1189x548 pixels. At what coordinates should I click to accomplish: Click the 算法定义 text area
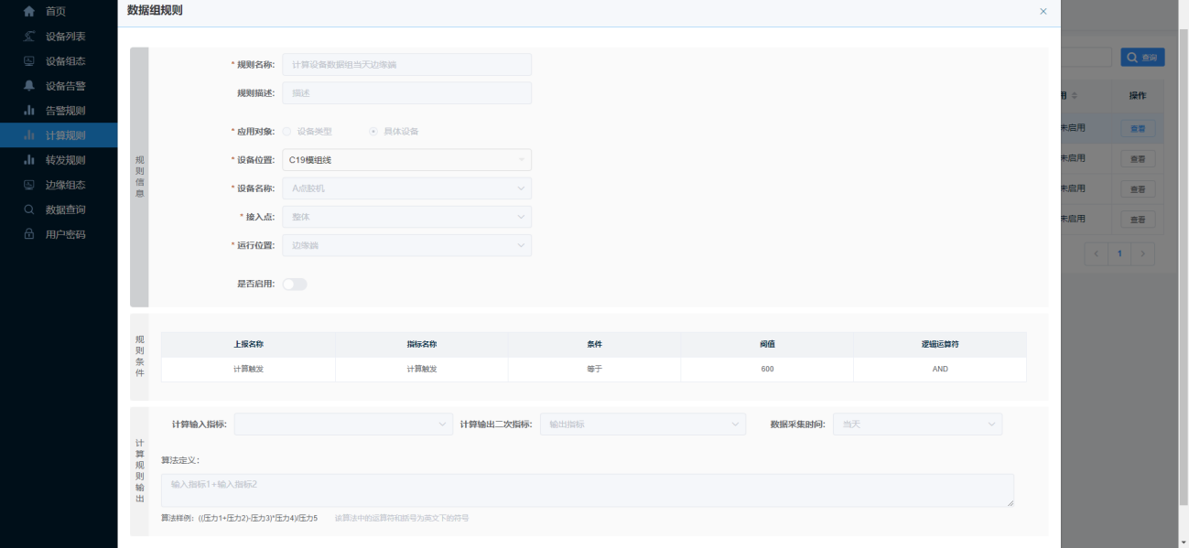click(x=587, y=490)
